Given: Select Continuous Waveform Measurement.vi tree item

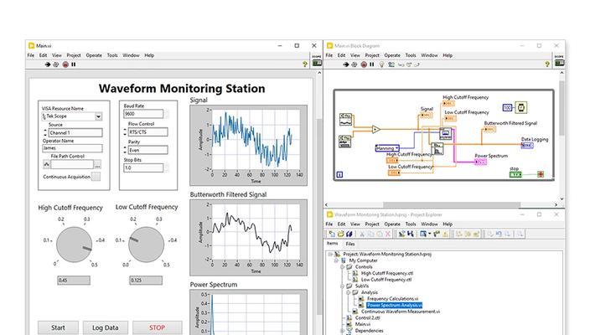Looking at the screenshot, I should (401, 312).
